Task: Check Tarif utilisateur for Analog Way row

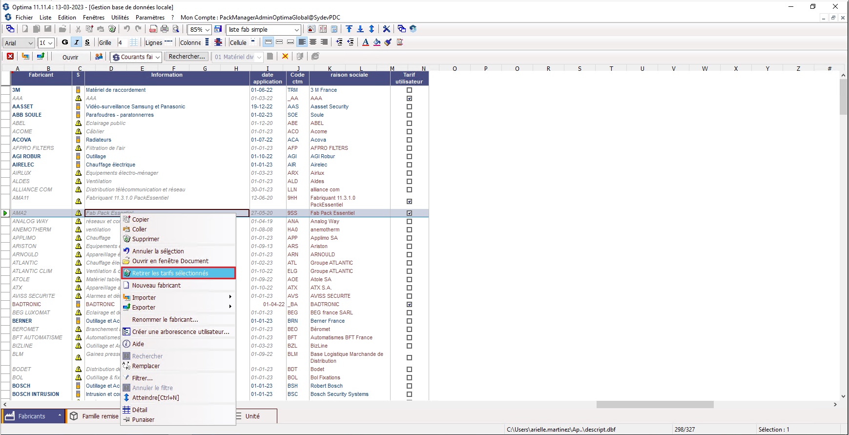Action: pyautogui.click(x=410, y=221)
